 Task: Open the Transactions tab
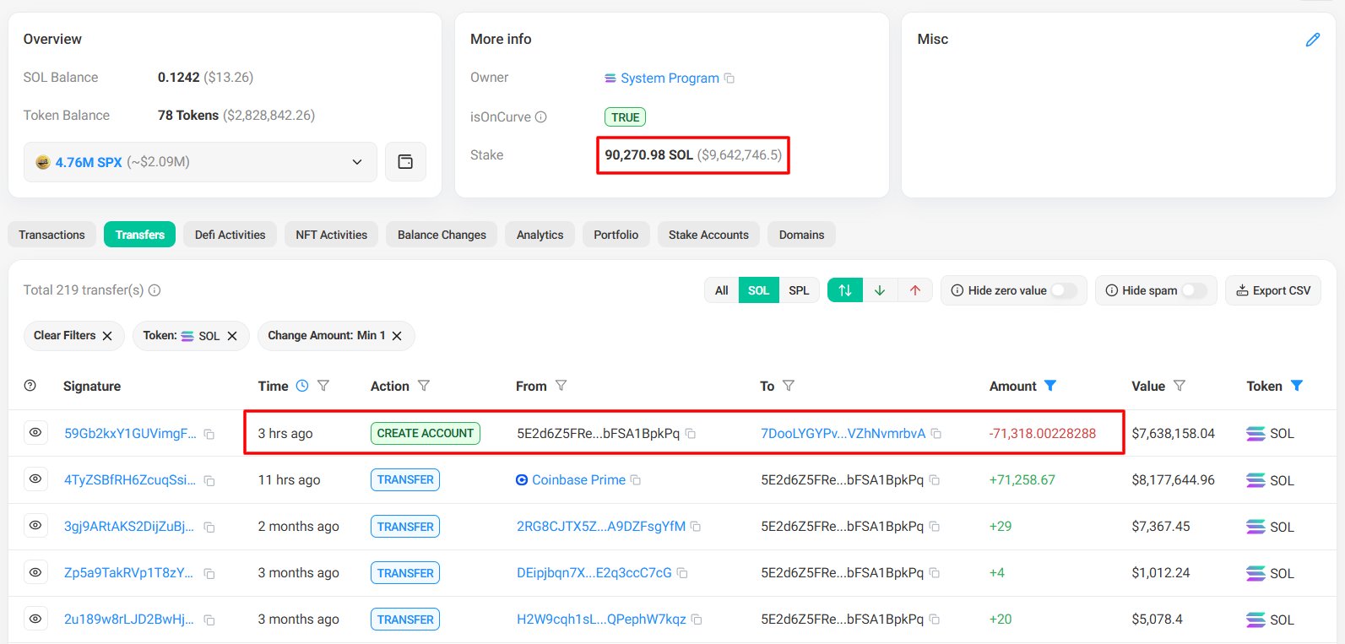pos(52,235)
